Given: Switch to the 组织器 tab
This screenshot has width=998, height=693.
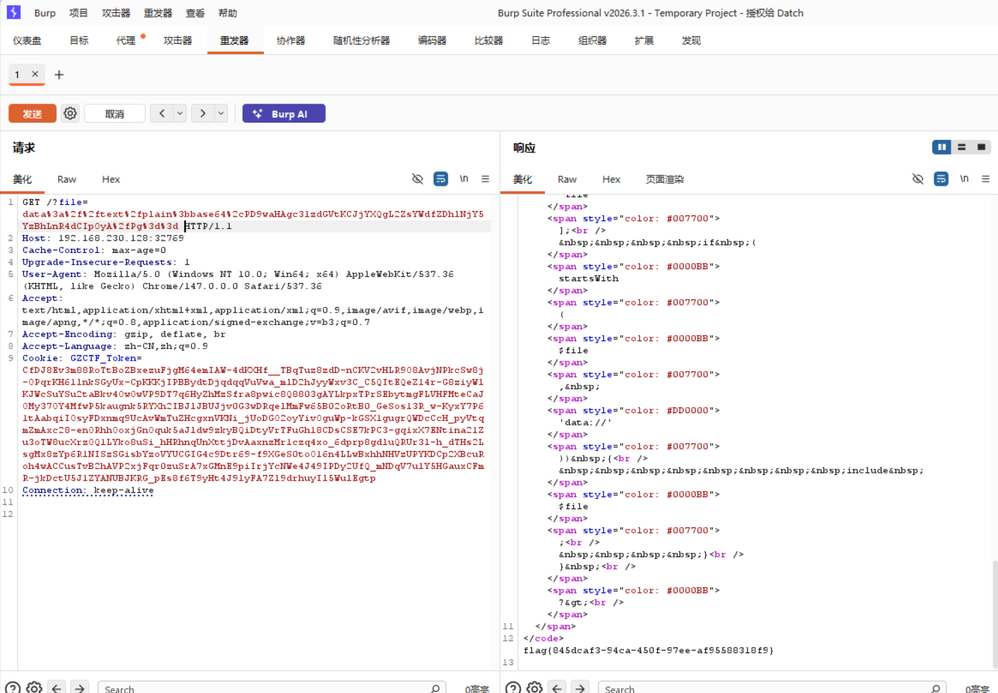Looking at the screenshot, I should (x=592, y=40).
